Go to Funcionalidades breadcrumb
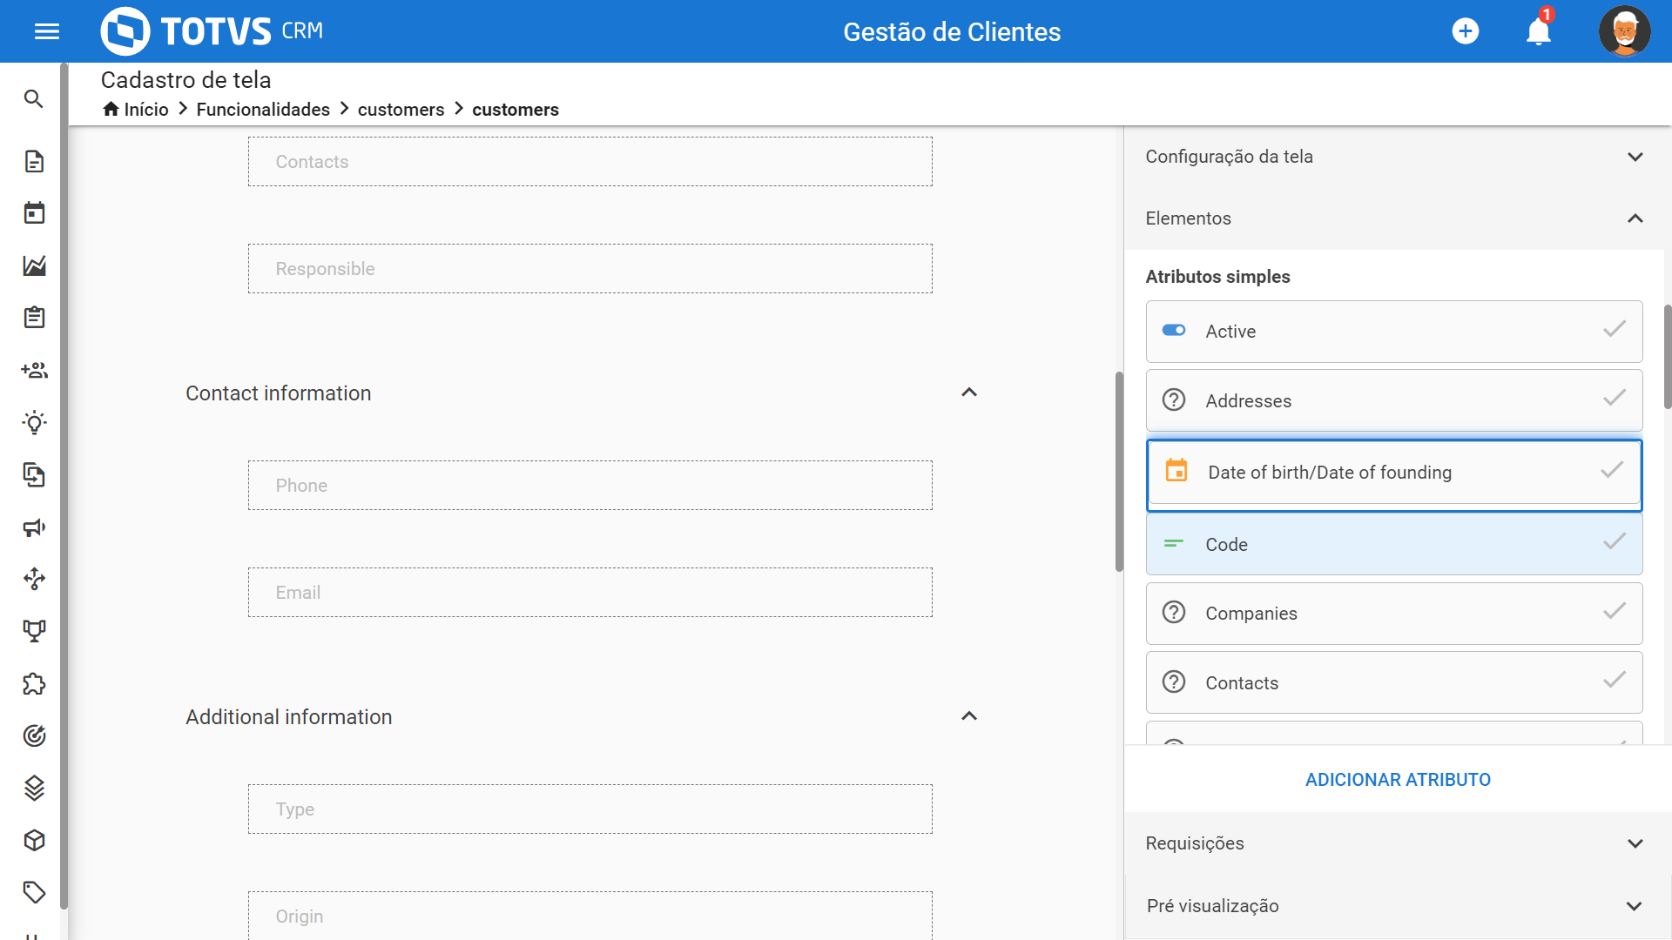Viewport: 1672px width, 940px height. 262,110
